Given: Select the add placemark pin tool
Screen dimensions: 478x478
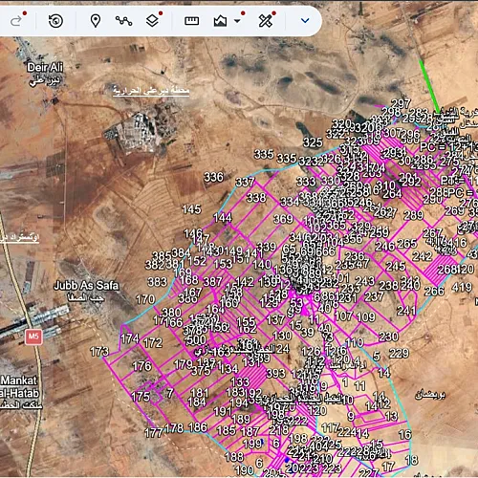Looking at the screenshot, I should click(96, 21).
